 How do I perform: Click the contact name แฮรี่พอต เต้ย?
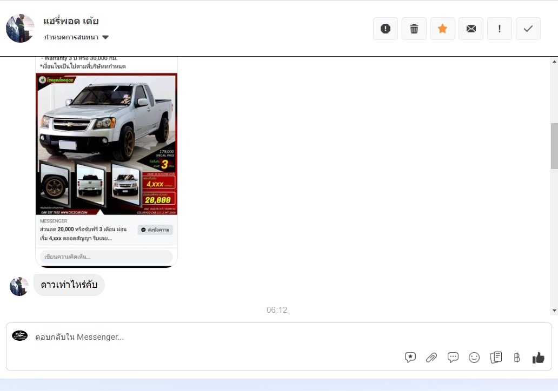tap(71, 21)
